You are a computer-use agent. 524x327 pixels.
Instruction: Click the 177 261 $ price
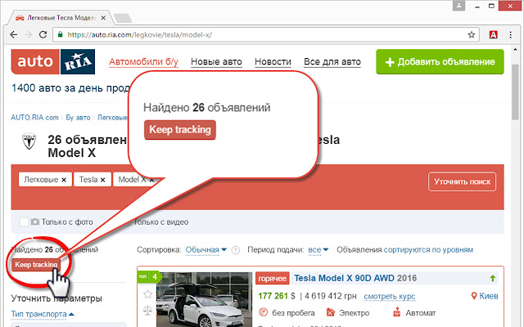(x=277, y=296)
